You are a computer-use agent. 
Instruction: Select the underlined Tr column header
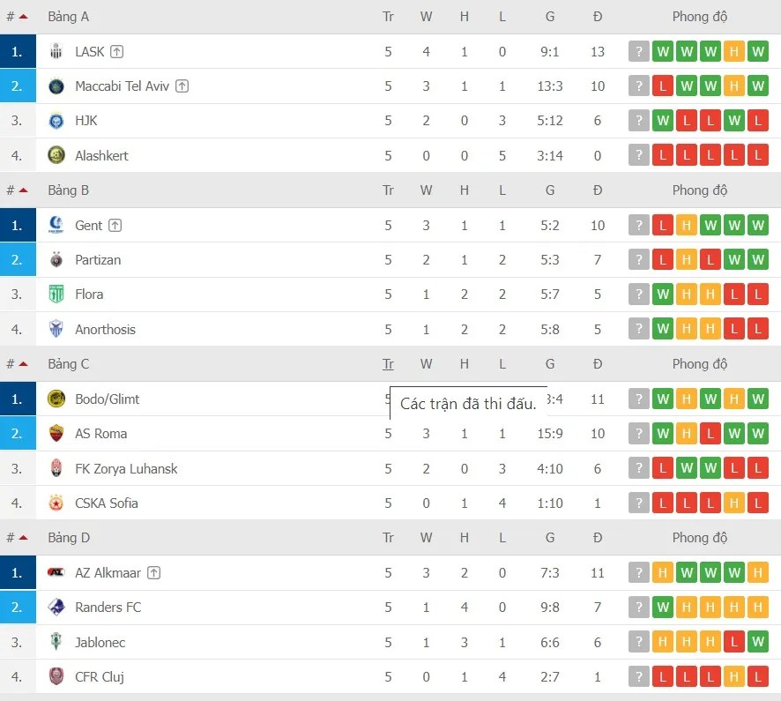coord(388,363)
